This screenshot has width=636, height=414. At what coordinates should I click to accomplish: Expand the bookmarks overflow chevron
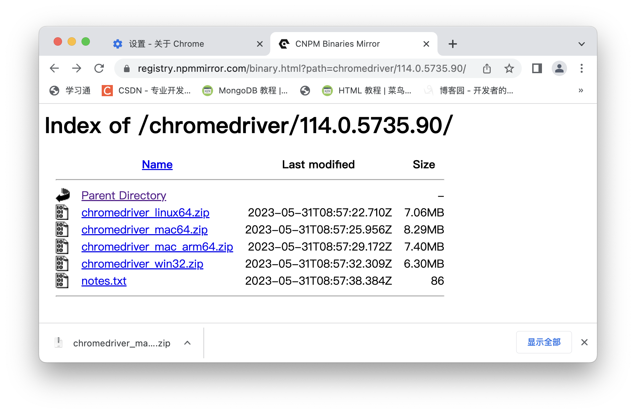(x=581, y=91)
